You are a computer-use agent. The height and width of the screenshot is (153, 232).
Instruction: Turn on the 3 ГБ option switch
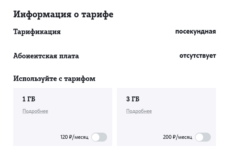pyautogui.click(x=203, y=137)
